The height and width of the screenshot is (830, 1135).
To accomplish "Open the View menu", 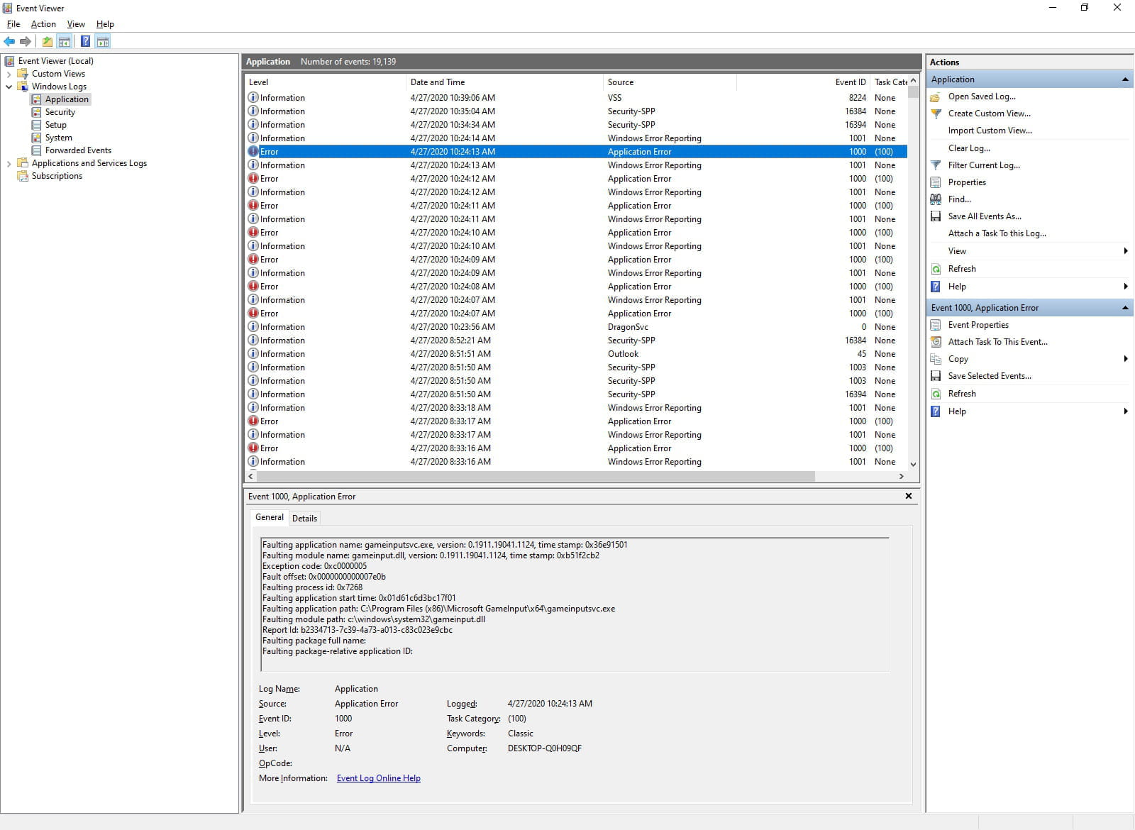I will click(x=76, y=24).
